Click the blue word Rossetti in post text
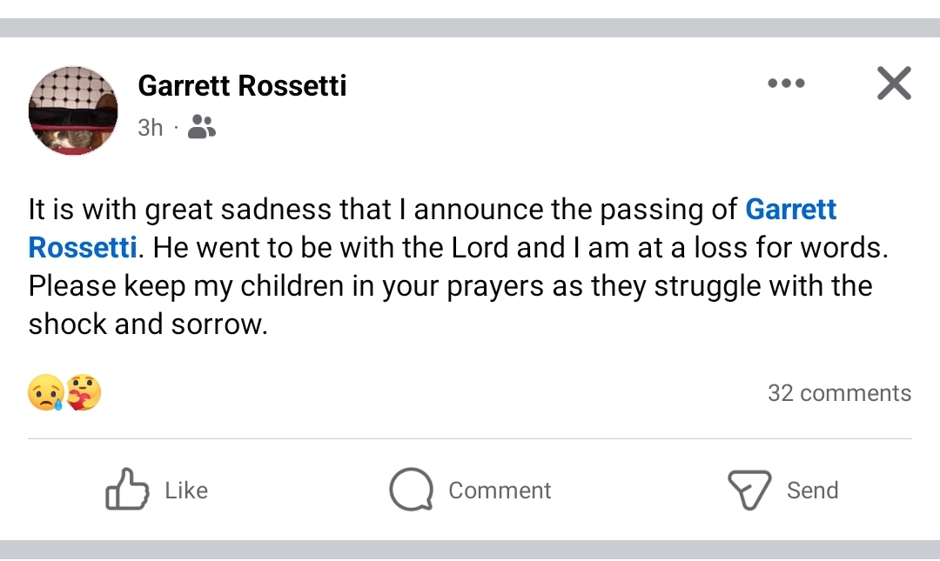This screenshot has width=940, height=561. click(83, 248)
